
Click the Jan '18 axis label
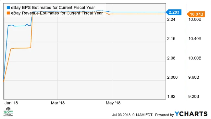11,103
